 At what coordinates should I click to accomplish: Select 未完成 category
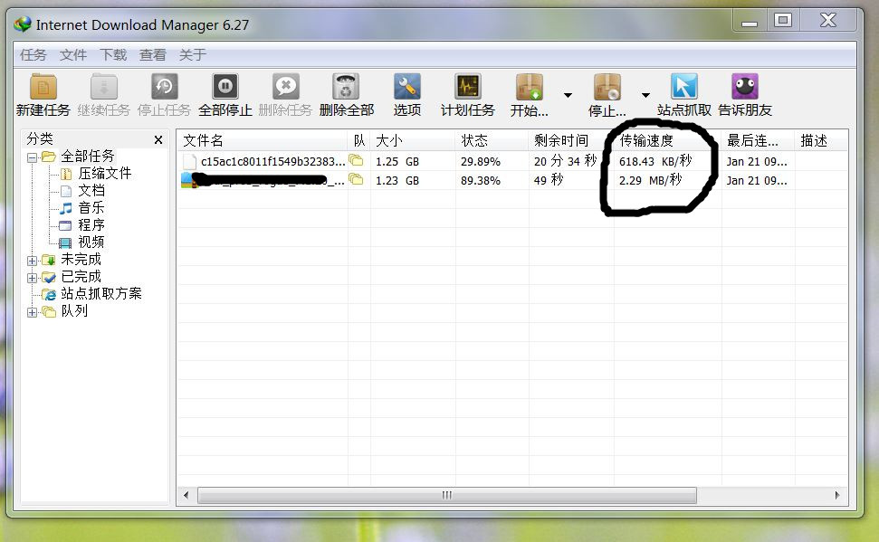point(81,260)
